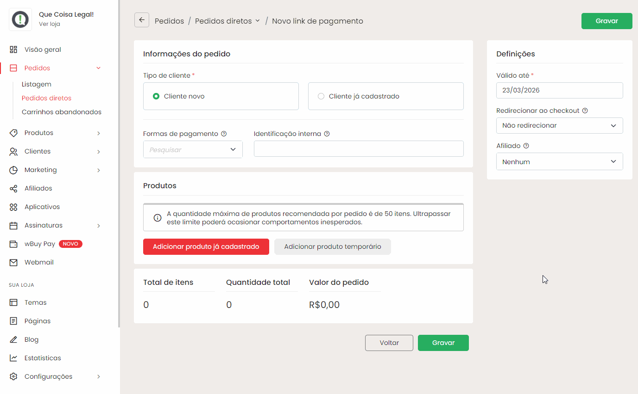Viewport: 638px width, 394px height.
Task: Click the Válido até date field
Action: tap(559, 91)
